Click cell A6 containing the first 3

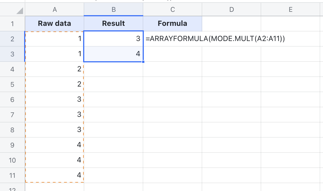pos(54,99)
